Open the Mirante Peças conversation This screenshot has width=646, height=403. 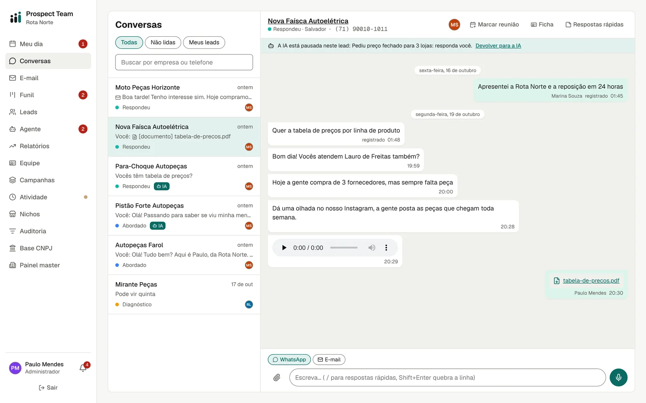[184, 295]
